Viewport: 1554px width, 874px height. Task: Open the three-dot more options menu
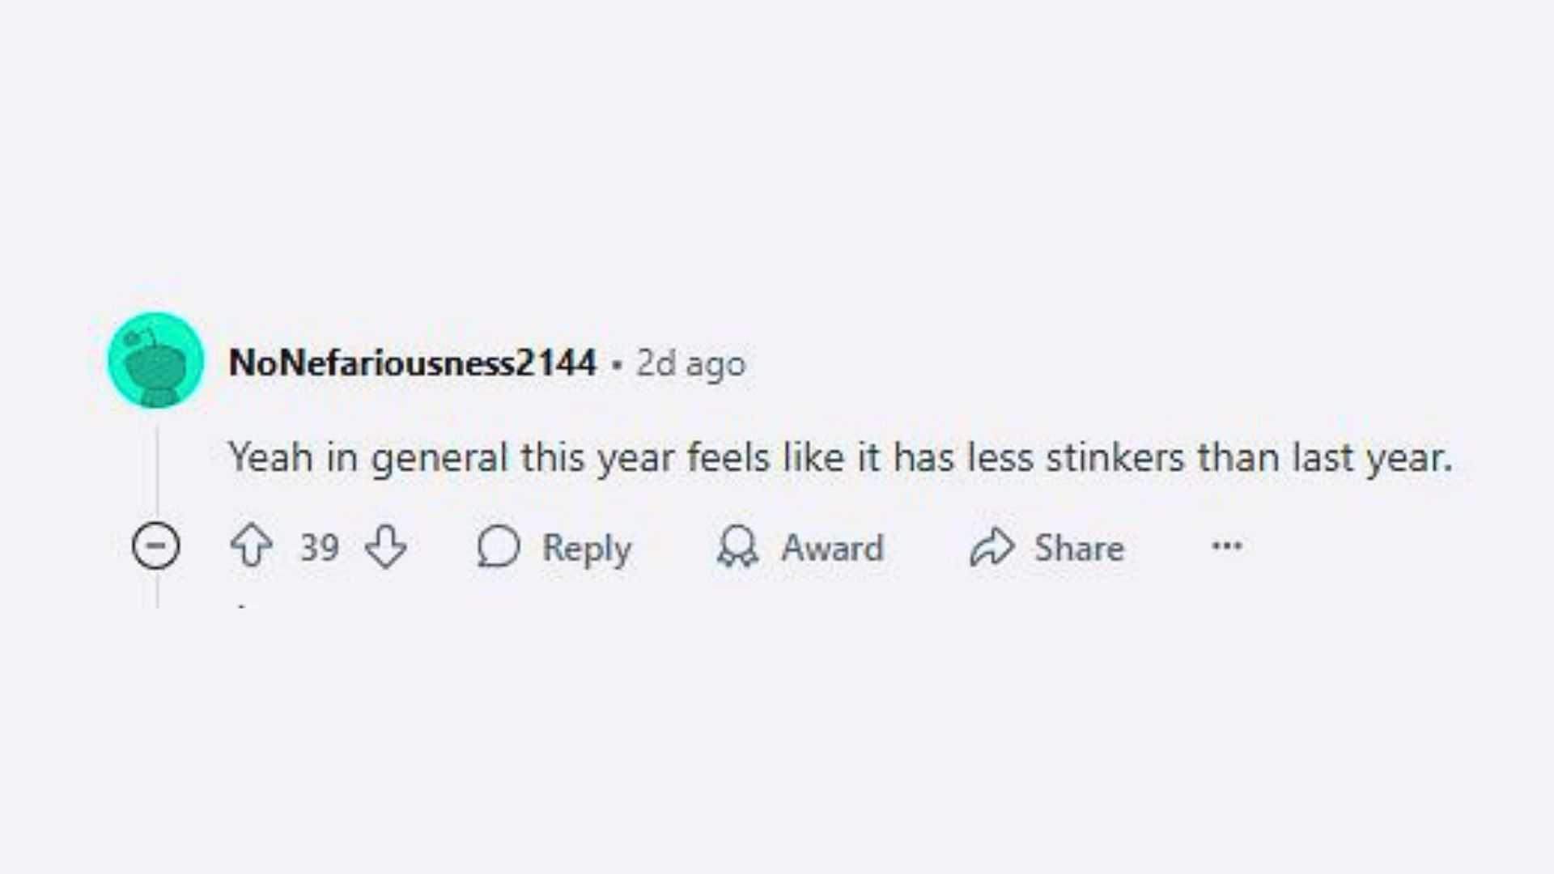click(x=1226, y=546)
